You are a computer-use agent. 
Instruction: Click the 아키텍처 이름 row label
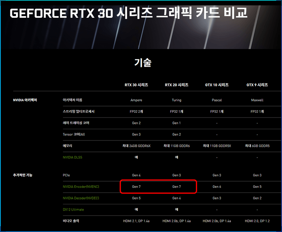(73, 100)
